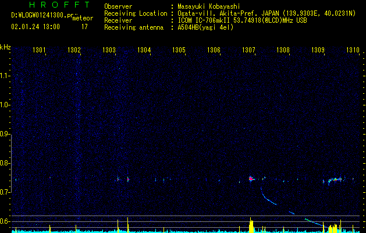Click the 0.8 kHz frequency label

(5, 163)
